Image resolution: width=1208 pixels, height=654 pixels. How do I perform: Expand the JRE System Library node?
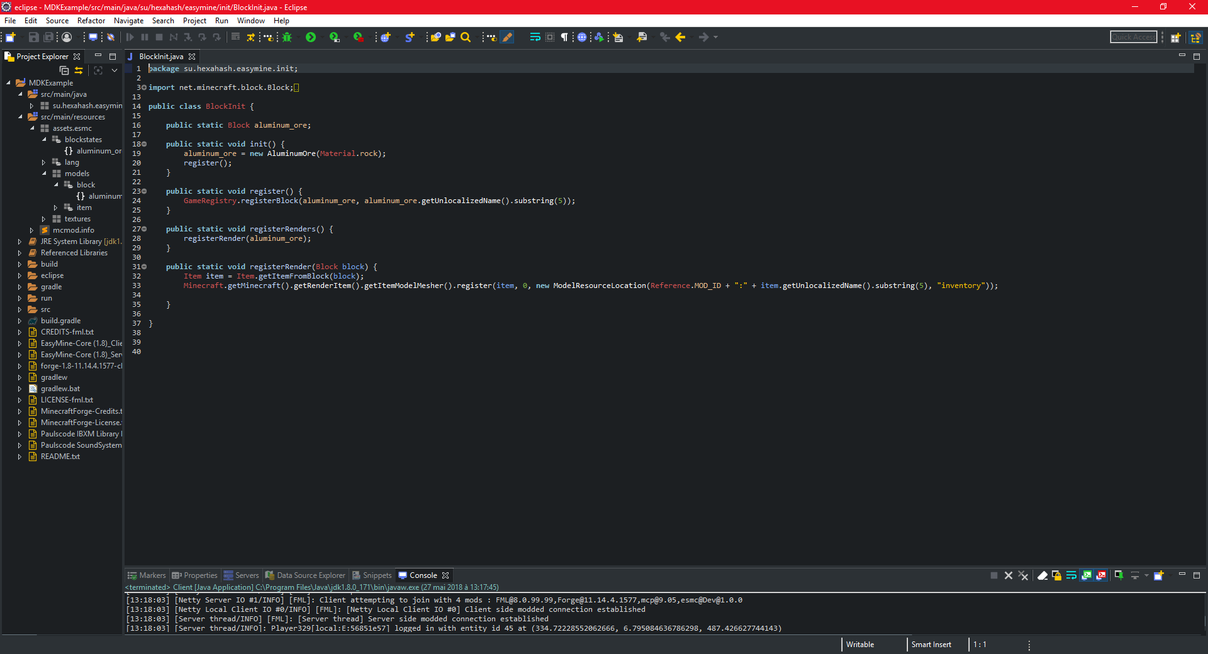point(20,241)
